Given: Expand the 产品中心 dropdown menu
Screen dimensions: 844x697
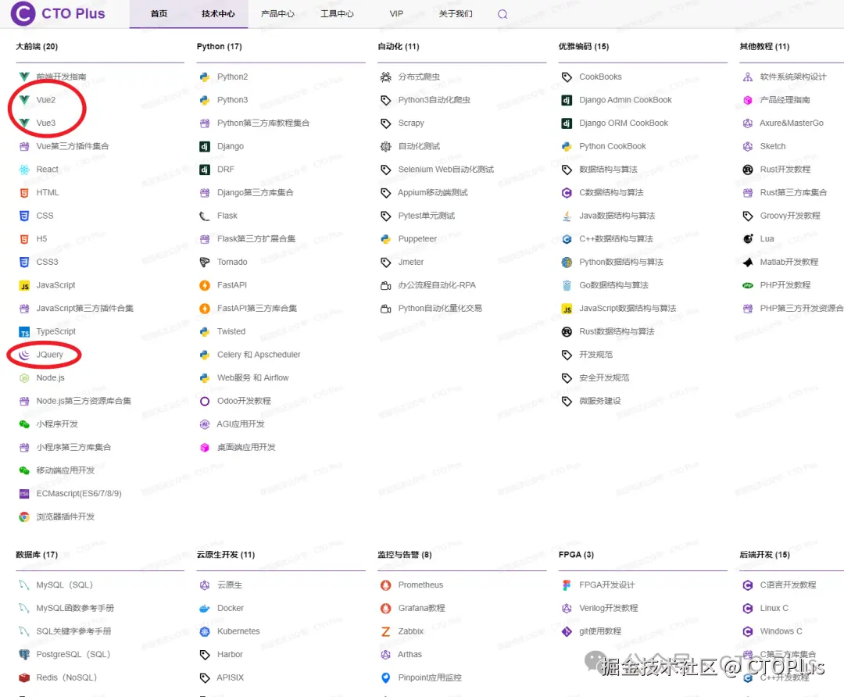Looking at the screenshot, I should click(277, 13).
